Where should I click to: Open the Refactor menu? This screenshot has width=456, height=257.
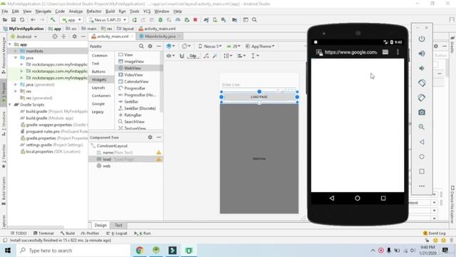click(x=94, y=11)
